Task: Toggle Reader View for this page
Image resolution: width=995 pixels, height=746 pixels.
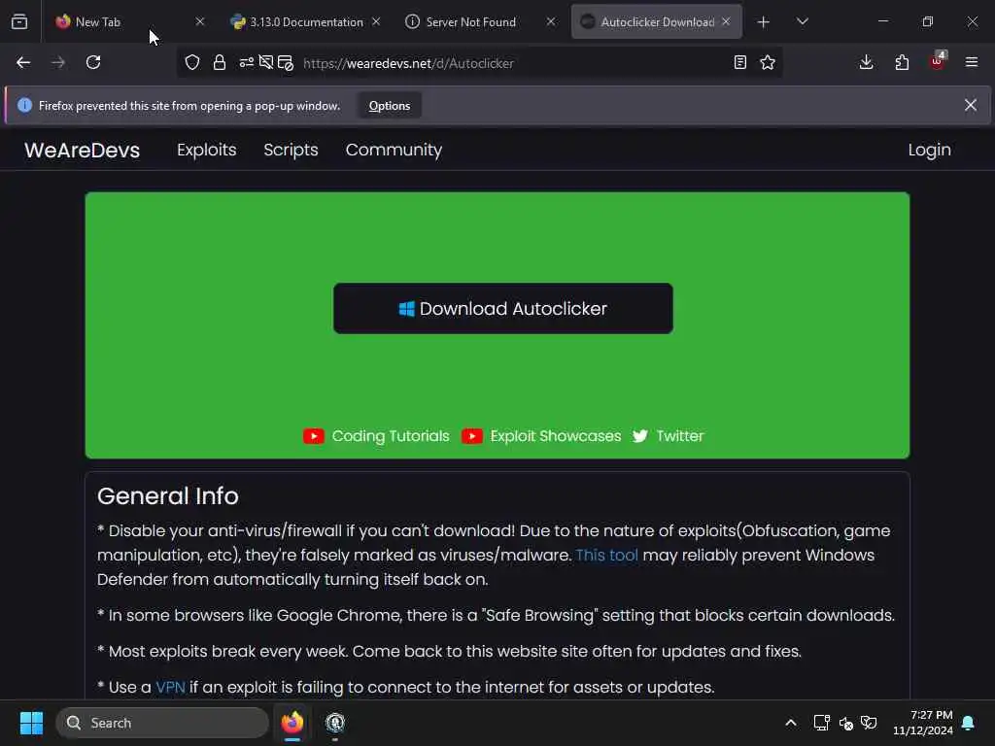Action: pyautogui.click(x=739, y=62)
